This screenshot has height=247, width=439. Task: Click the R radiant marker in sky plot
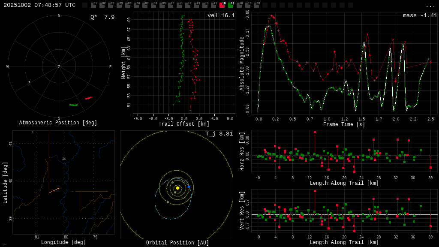point(29,82)
